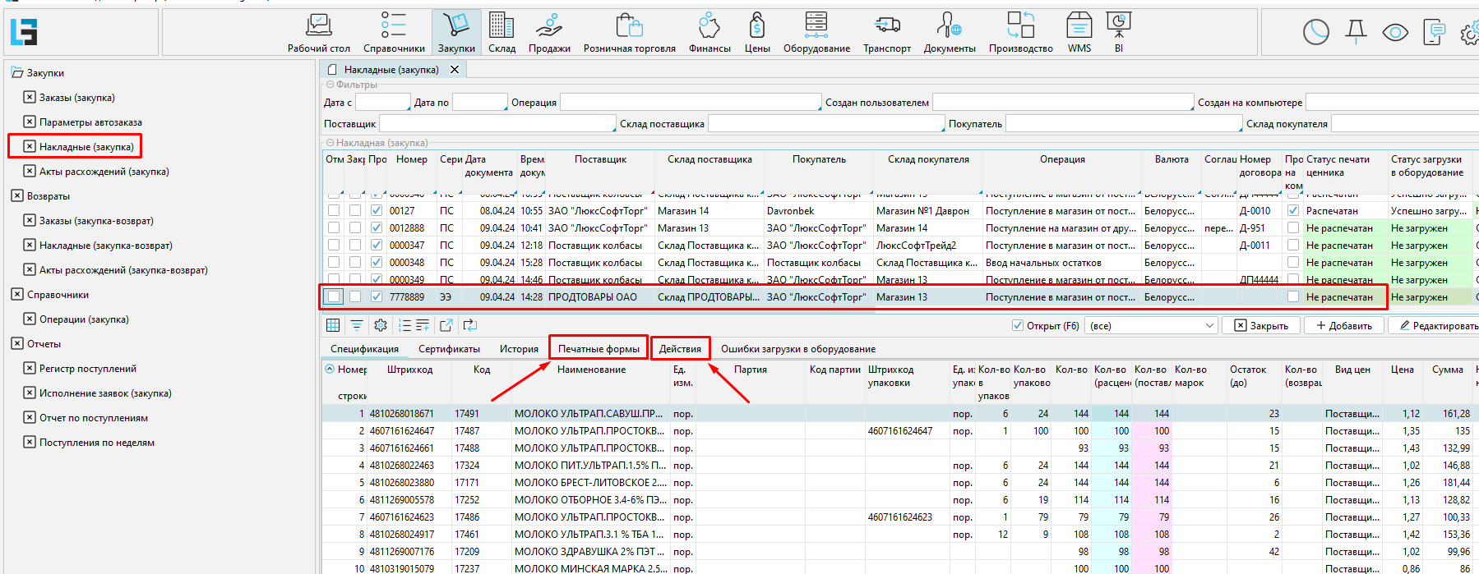Click the eye icon in top-right toolbar
Viewport: 1479px width, 574px height.
[x=1395, y=32]
